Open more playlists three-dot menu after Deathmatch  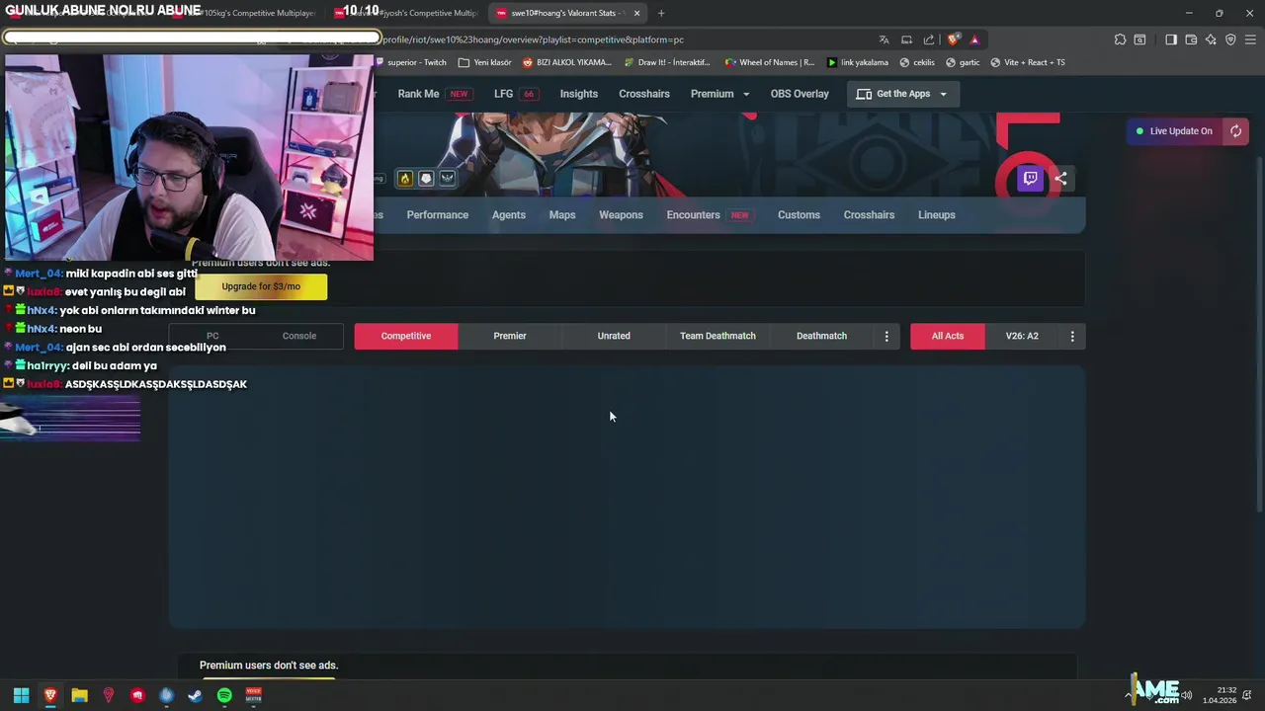point(886,336)
